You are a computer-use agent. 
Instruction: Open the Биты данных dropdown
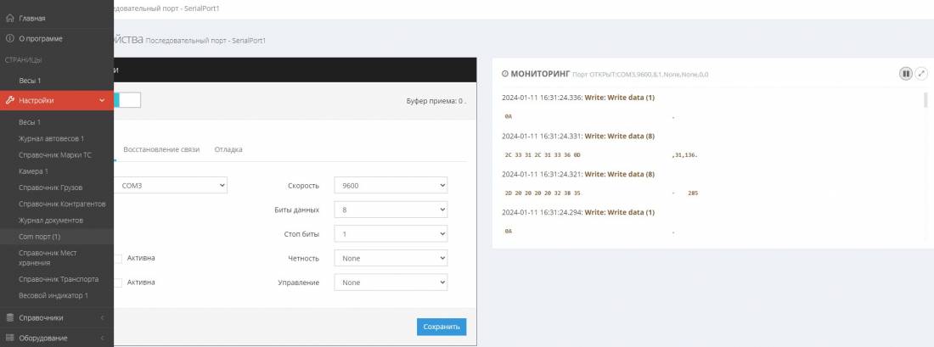391,210
